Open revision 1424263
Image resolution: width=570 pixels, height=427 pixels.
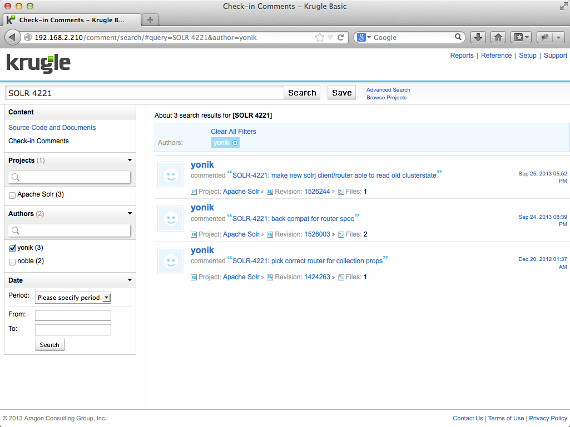pyautogui.click(x=317, y=277)
